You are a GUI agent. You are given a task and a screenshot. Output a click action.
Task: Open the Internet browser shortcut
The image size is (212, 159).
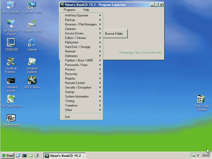[x=32, y=45]
